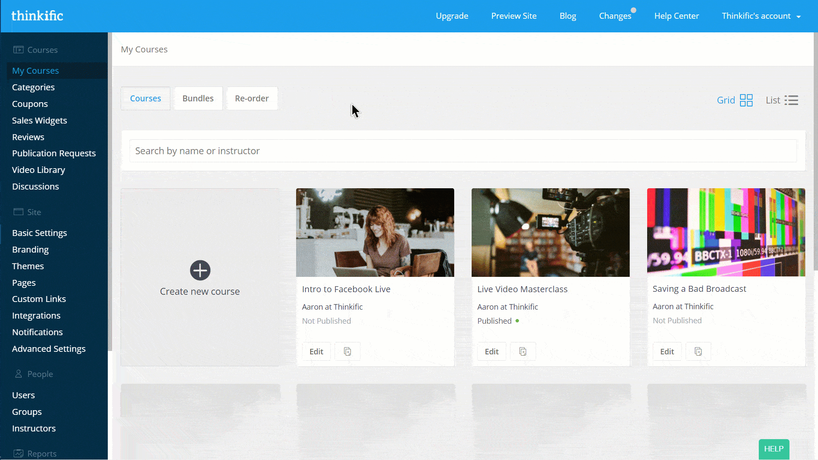This screenshot has height=460, width=818.
Task: Open Preview Site in top navigation
Action: coord(514,16)
